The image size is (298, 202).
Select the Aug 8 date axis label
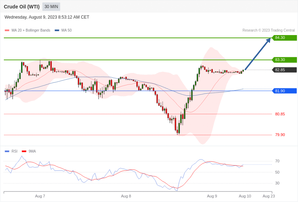click(126, 196)
